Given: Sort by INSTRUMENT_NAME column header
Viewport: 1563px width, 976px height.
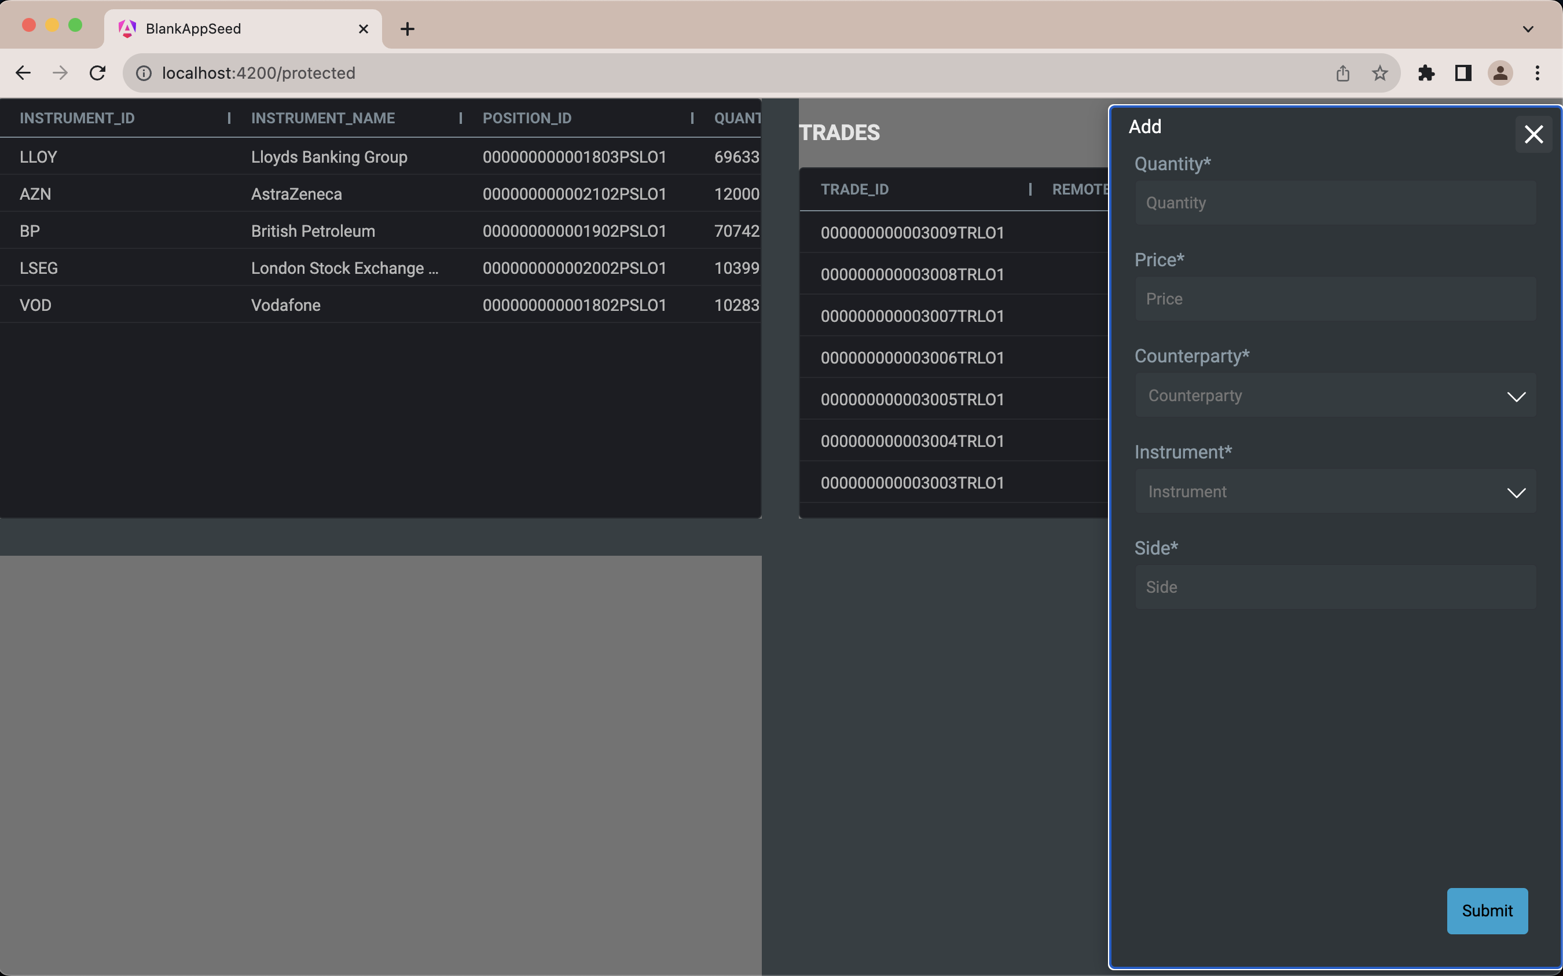Looking at the screenshot, I should (322, 118).
